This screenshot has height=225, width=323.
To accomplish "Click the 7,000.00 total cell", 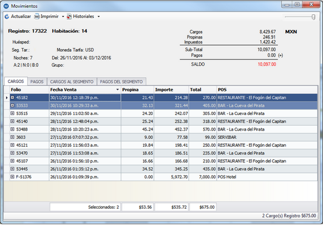I will click(203, 177).
